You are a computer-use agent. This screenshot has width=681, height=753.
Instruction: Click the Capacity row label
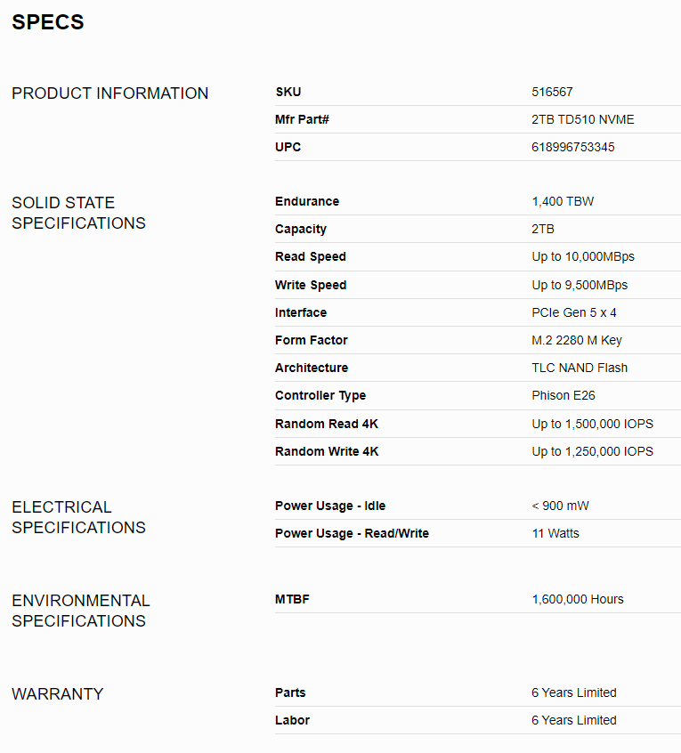301,229
